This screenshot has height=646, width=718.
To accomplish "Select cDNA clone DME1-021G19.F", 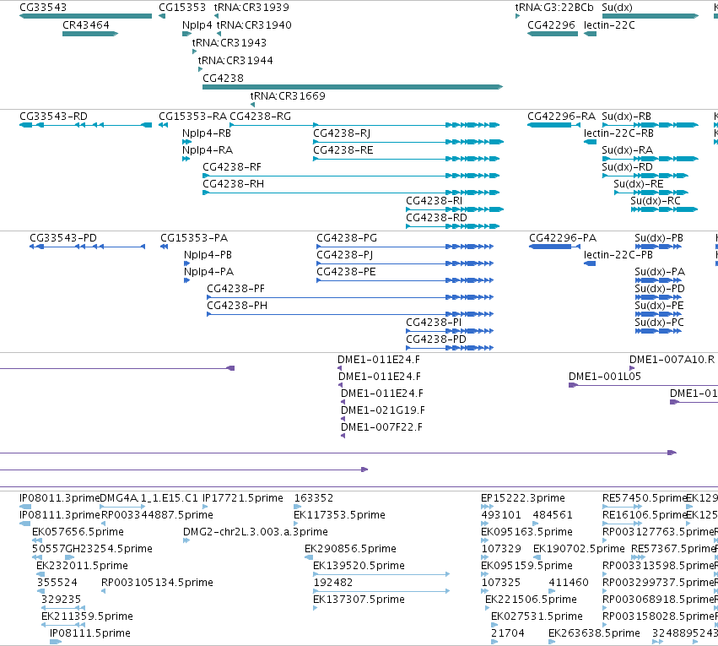I will point(383,410).
